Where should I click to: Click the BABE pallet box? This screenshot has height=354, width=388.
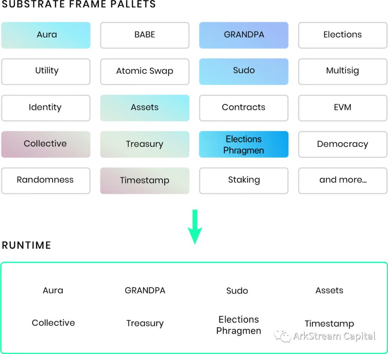(145, 35)
